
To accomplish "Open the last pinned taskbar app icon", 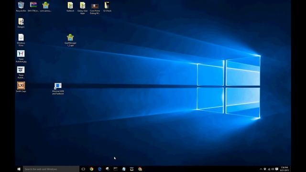I will pos(140,169).
